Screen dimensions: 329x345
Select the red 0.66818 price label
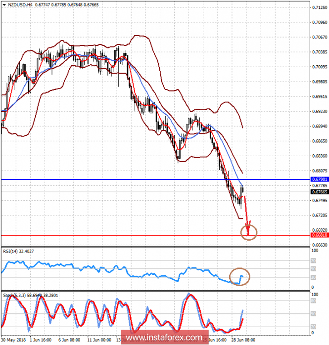coord(319,235)
